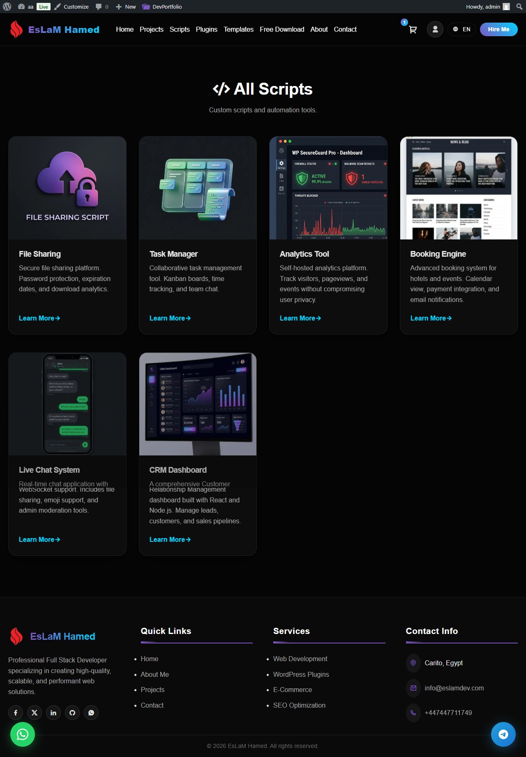Open Plugins in the main navigation
The height and width of the screenshot is (757, 526).
pyautogui.click(x=207, y=29)
